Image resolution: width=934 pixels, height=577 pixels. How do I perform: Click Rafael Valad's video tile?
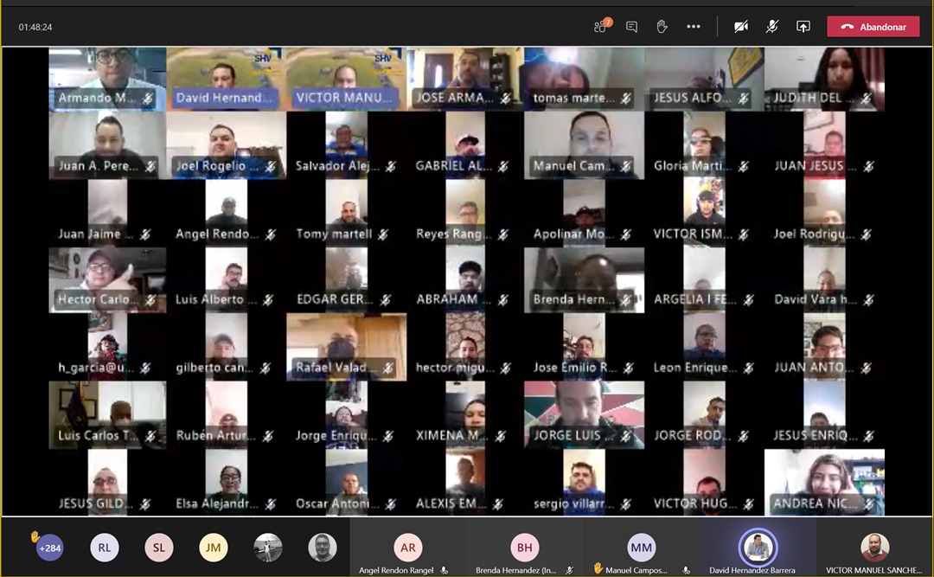click(x=346, y=347)
